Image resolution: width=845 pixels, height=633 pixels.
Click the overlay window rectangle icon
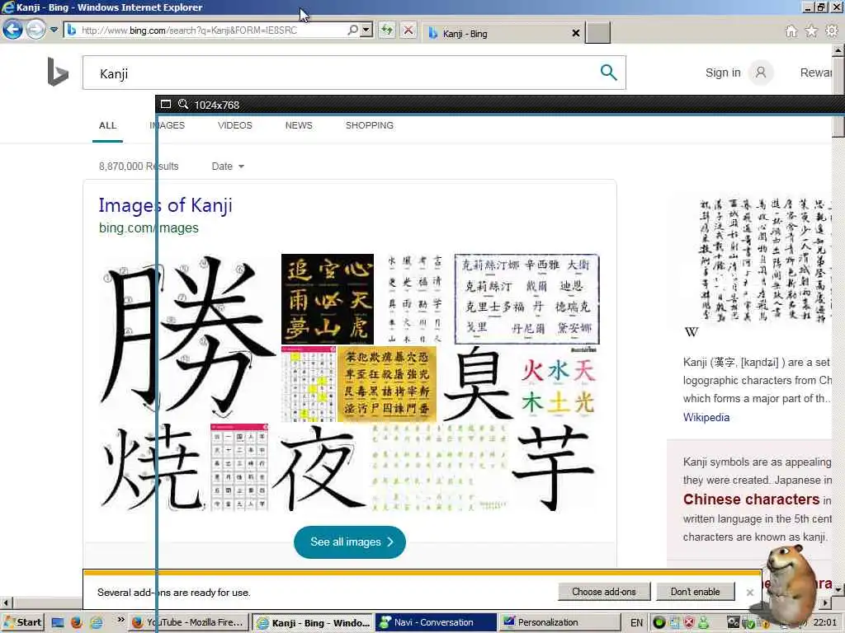165,105
